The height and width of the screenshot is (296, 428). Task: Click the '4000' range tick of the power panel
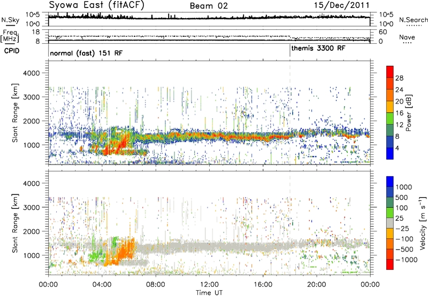click(33, 73)
